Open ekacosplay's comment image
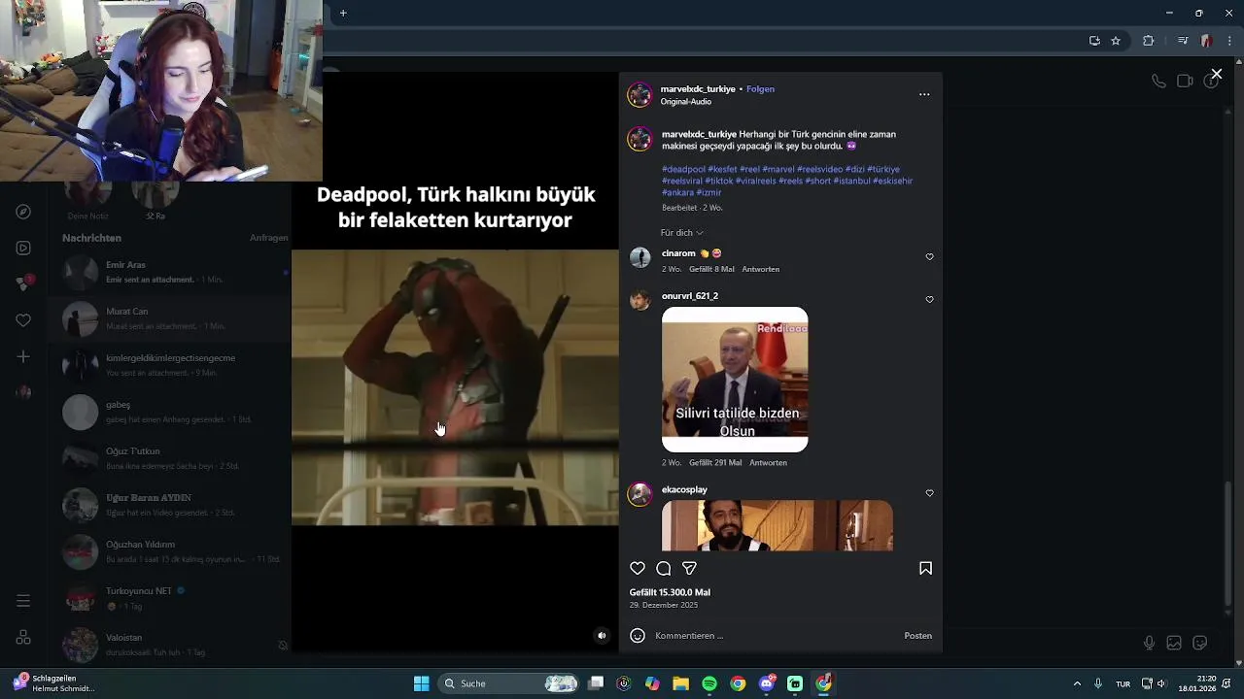This screenshot has width=1244, height=699. click(x=777, y=525)
